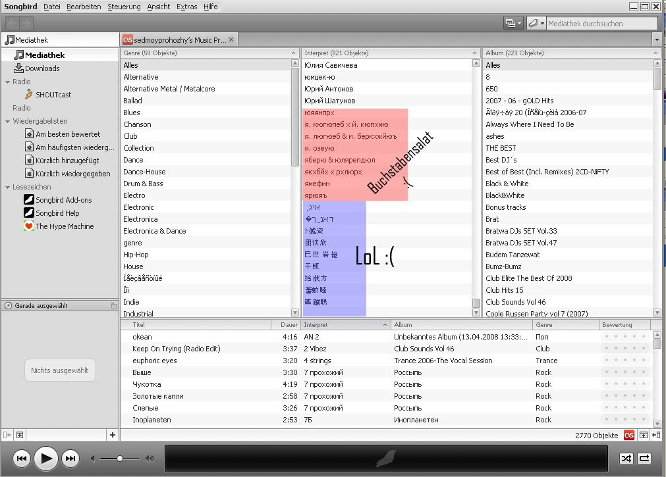Click the Play button
The image size is (666, 477).
click(x=46, y=459)
